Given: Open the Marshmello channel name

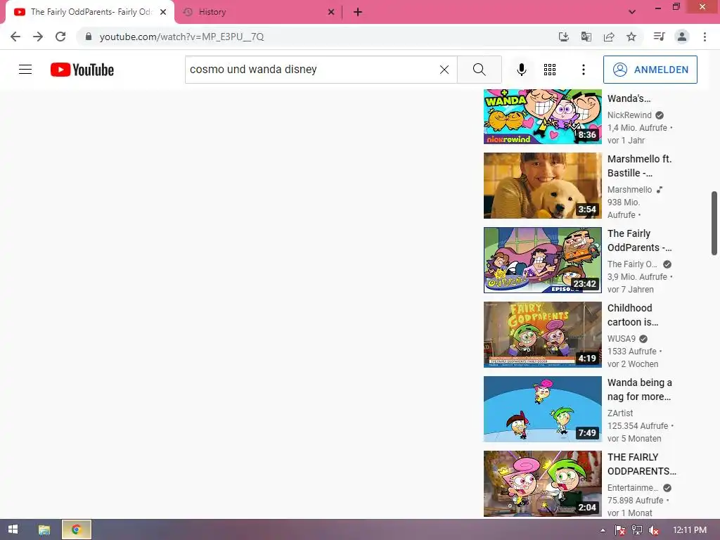Looking at the screenshot, I should [x=629, y=189].
